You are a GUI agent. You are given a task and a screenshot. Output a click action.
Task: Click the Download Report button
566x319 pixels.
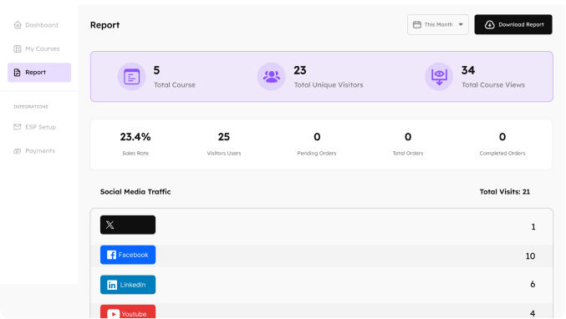tap(513, 24)
